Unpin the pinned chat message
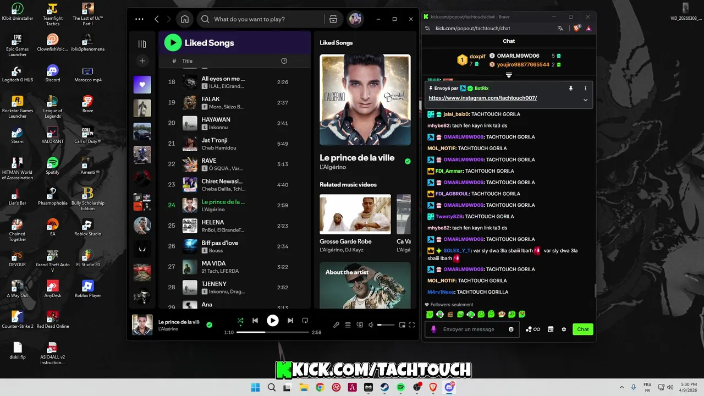Image resolution: width=704 pixels, height=396 pixels. 571,88
